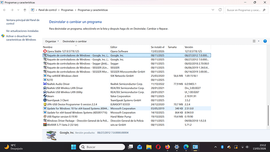This screenshot has width=270, height=152.
Task: Open the Organizar dropdown menu
Action: (52, 41)
